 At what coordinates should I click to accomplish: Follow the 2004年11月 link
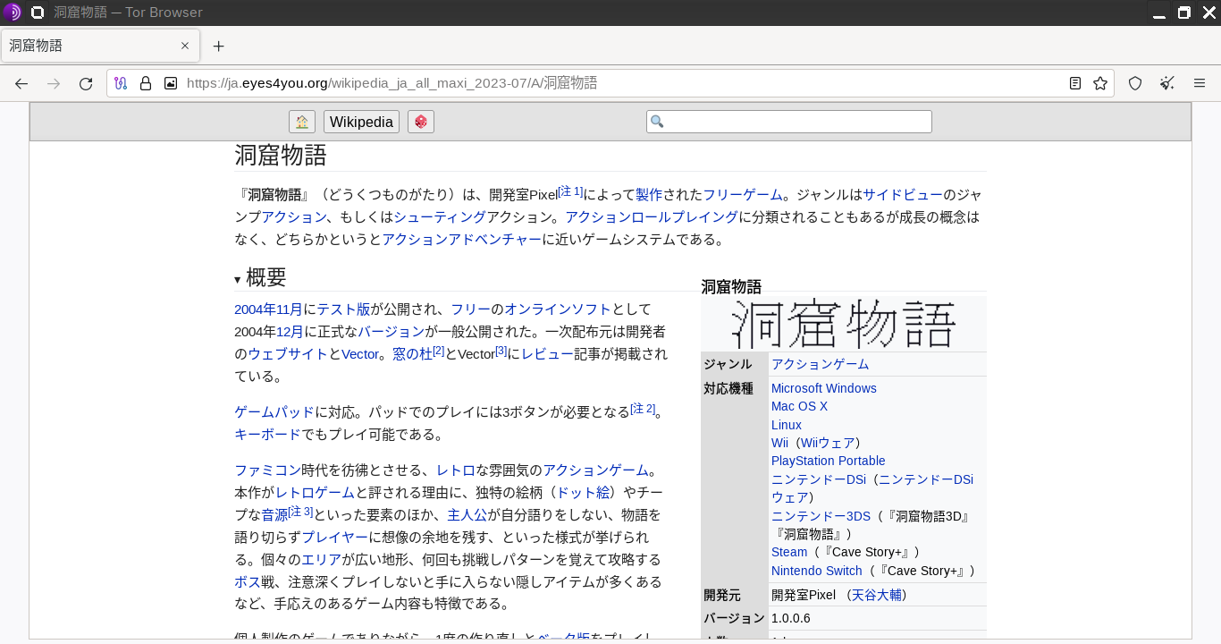click(268, 309)
